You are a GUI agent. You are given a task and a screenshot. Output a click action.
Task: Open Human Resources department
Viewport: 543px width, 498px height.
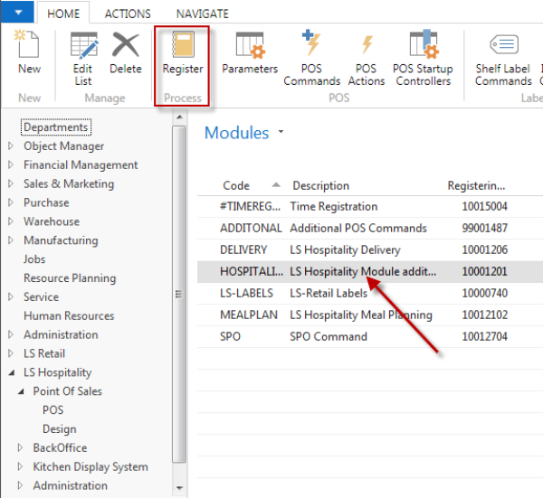(69, 315)
